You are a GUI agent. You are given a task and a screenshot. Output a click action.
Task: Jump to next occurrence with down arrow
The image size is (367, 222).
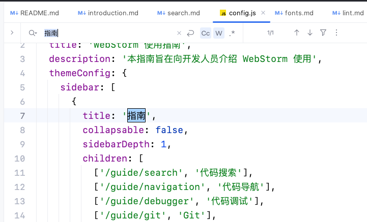310,33
